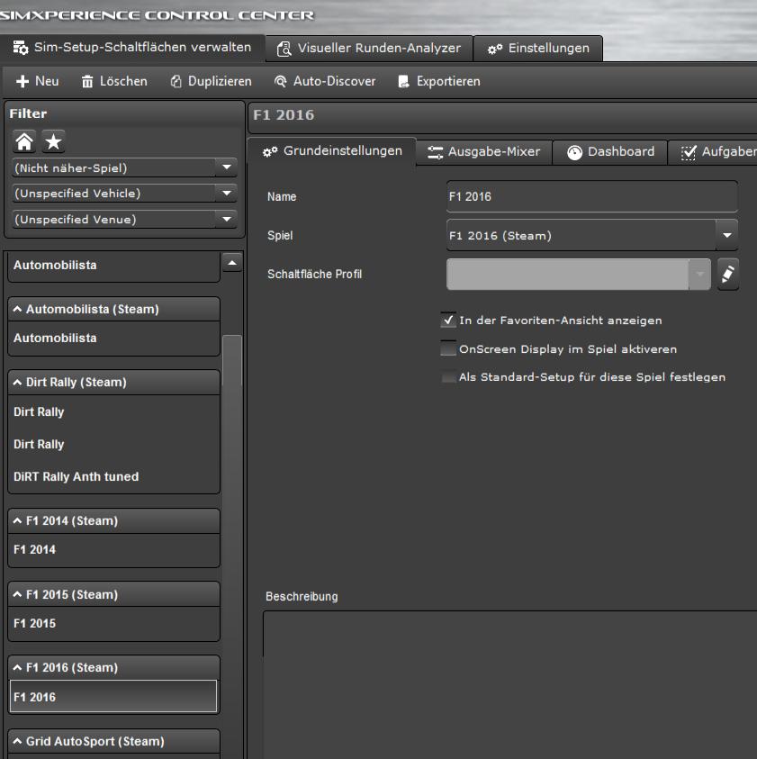This screenshot has height=759, width=757.
Task: Click the Ausgabe-Mixer sliders icon
Action: 435,152
